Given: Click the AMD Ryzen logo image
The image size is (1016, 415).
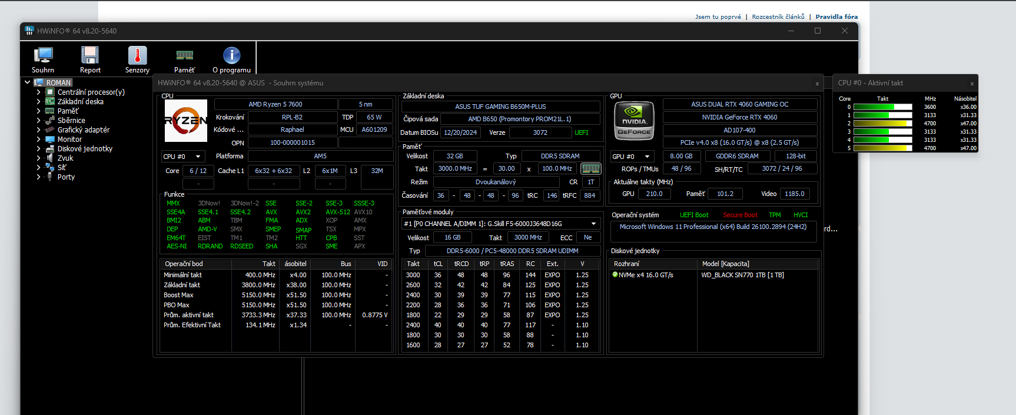Looking at the screenshot, I should [185, 121].
